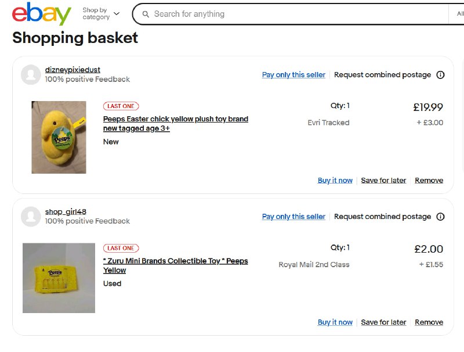This screenshot has width=464, height=352.
Task: Click the search magnifier icon
Action: (146, 14)
